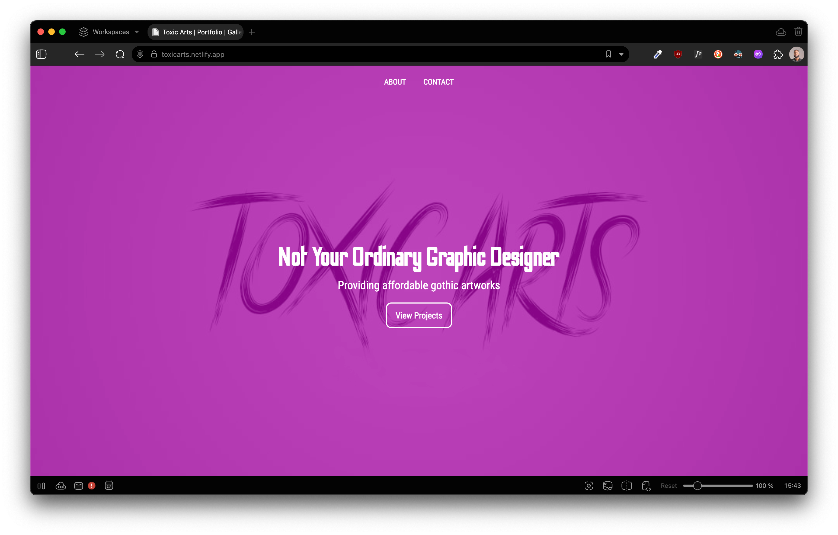Go back to the previous page
The height and width of the screenshot is (535, 838).
tap(80, 54)
